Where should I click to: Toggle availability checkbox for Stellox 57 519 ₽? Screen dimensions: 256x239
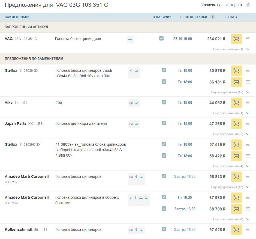pyautogui.click(x=164, y=144)
